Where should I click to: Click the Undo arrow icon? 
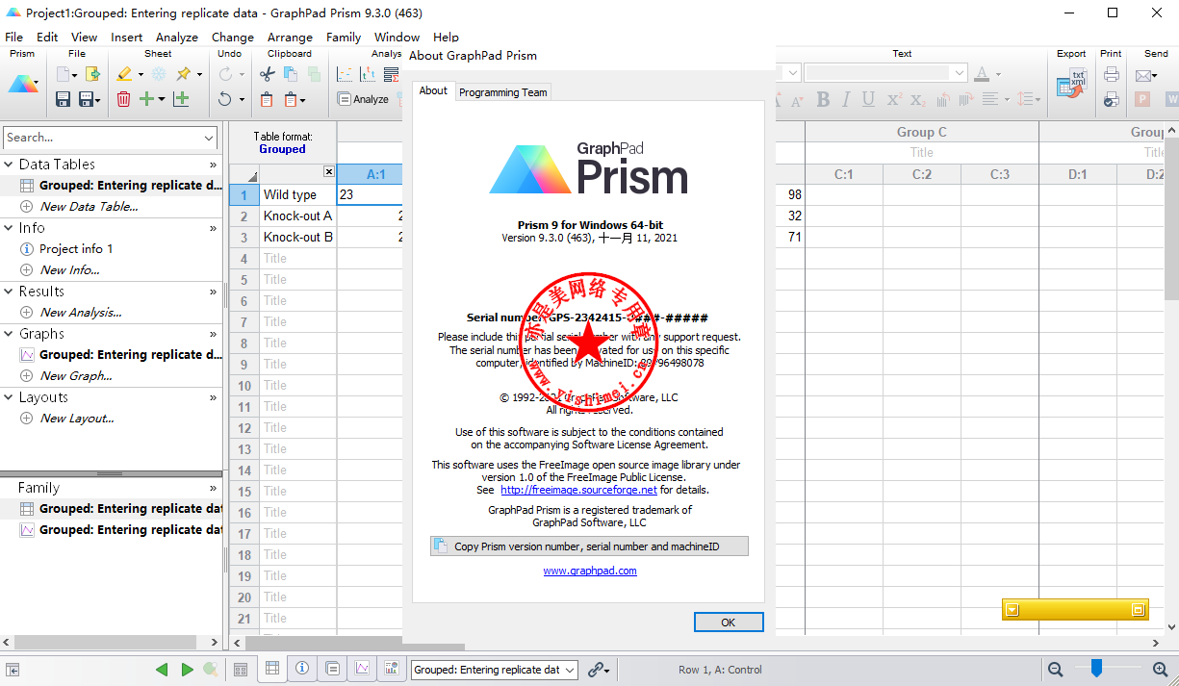click(x=225, y=98)
